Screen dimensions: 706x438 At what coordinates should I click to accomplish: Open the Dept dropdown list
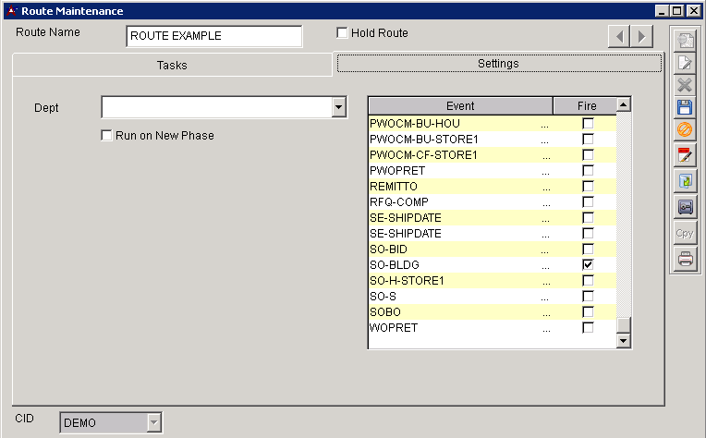[338, 108]
